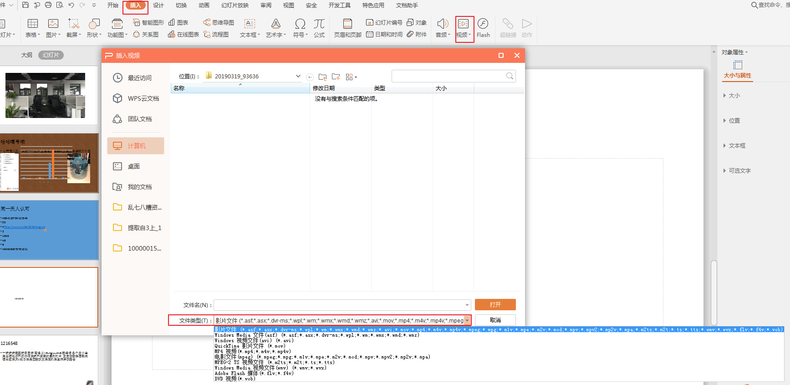Open the Shapes (形状) tool
Screen dimensions: 790x385
tap(94, 28)
